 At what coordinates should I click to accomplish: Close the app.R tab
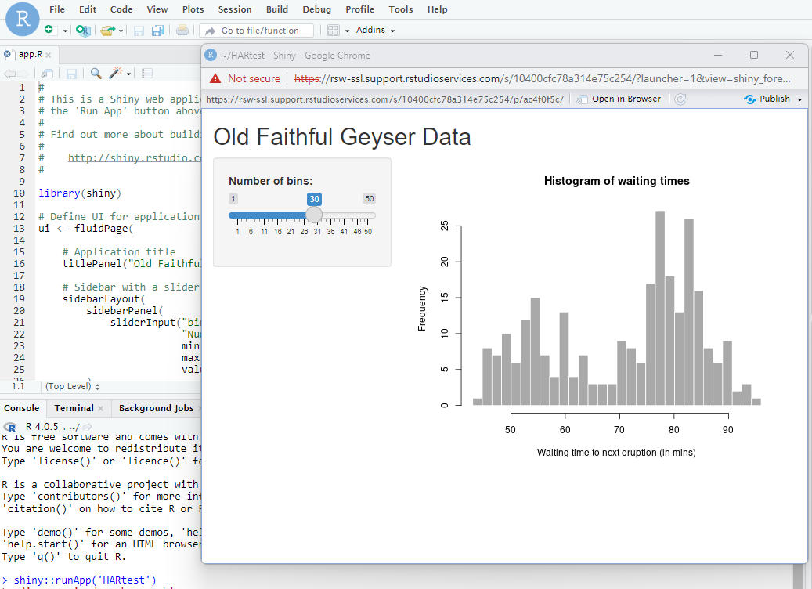49,55
